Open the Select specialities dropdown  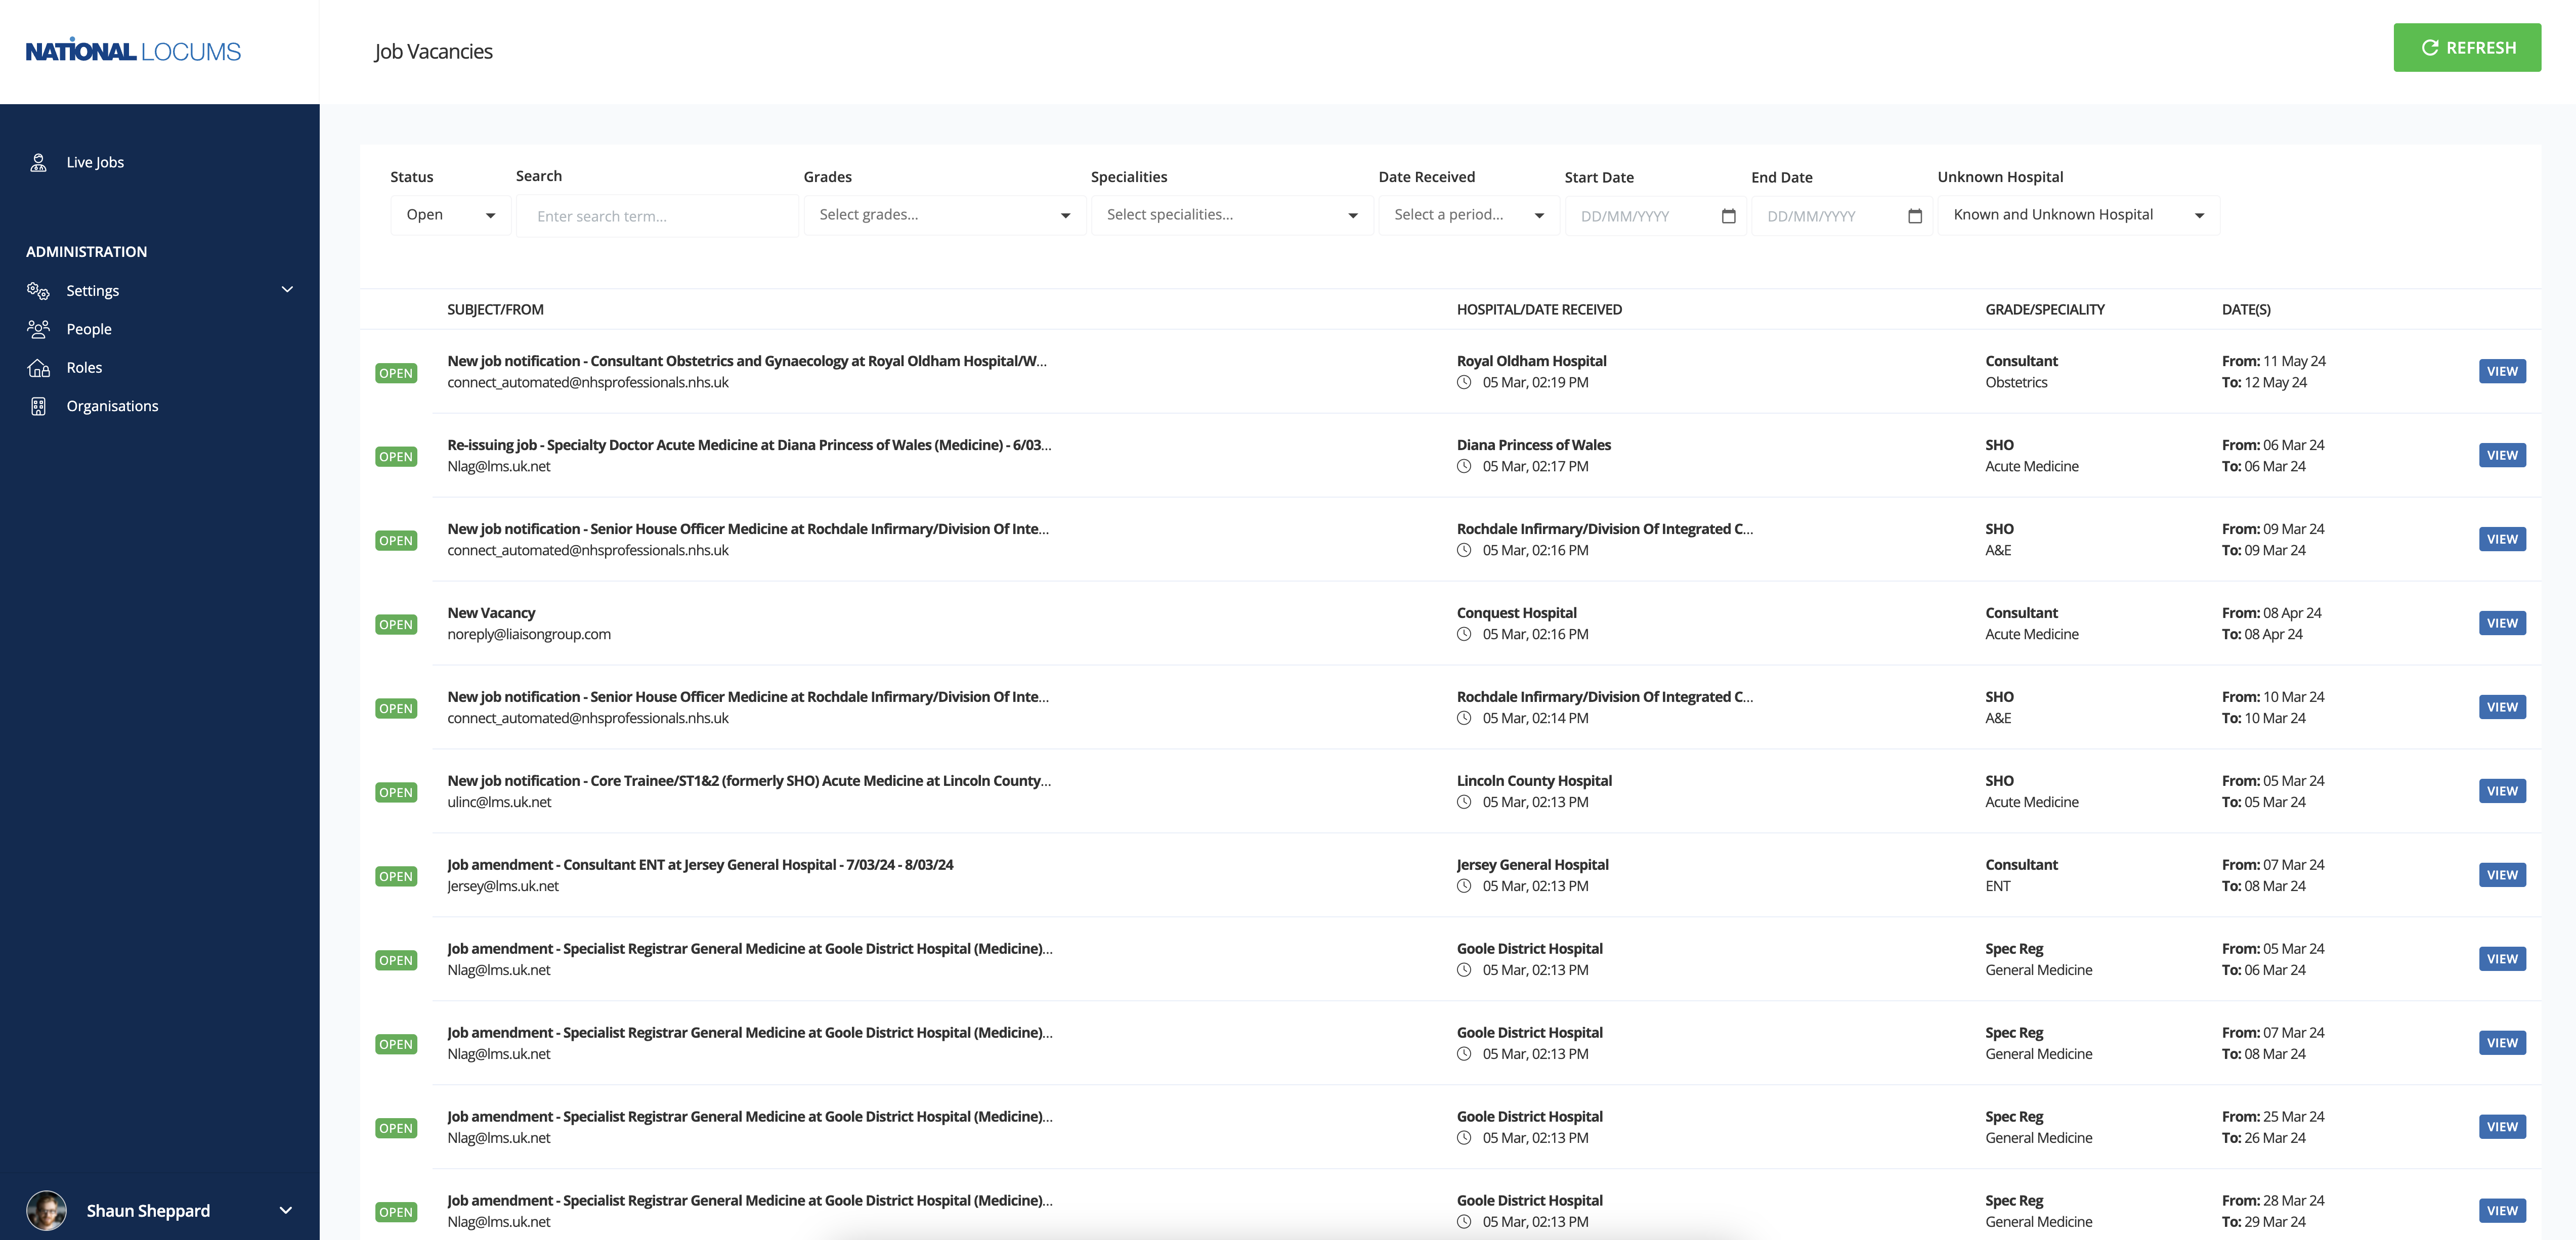pos(1232,215)
